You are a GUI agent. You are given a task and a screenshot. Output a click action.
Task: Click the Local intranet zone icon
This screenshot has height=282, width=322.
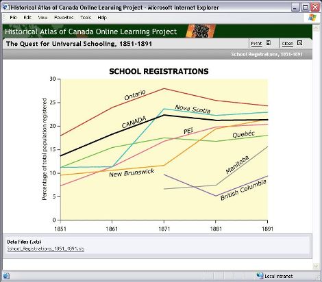(x=260, y=276)
